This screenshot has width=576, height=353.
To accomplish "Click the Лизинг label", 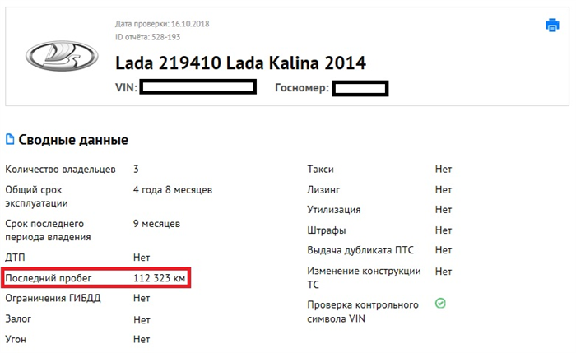I will tap(323, 189).
